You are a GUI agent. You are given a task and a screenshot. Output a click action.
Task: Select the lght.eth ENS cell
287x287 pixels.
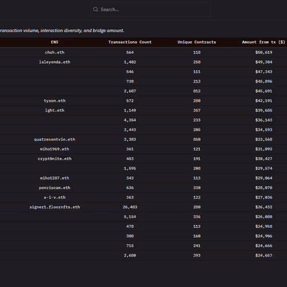pyautogui.click(x=55, y=110)
